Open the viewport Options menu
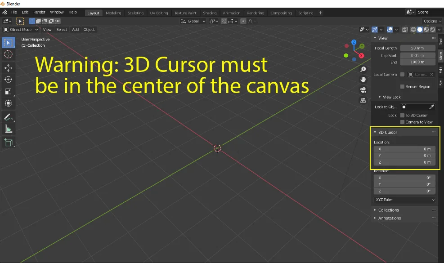Viewport: 444px width, 263px height. pos(431,21)
